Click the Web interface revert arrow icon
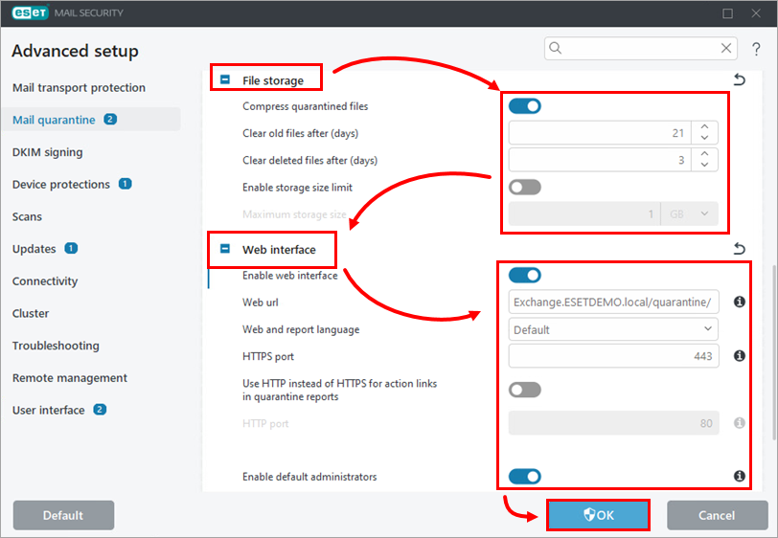The width and height of the screenshot is (778, 538). 739,250
